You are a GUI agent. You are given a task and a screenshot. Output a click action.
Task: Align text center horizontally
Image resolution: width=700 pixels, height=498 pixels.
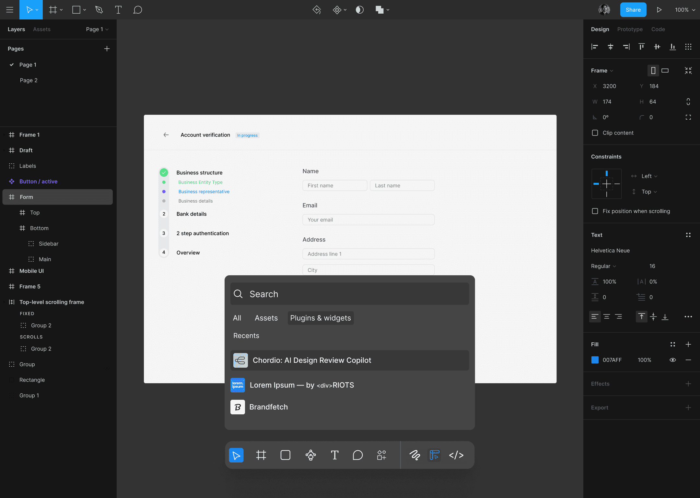(x=607, y=316)
